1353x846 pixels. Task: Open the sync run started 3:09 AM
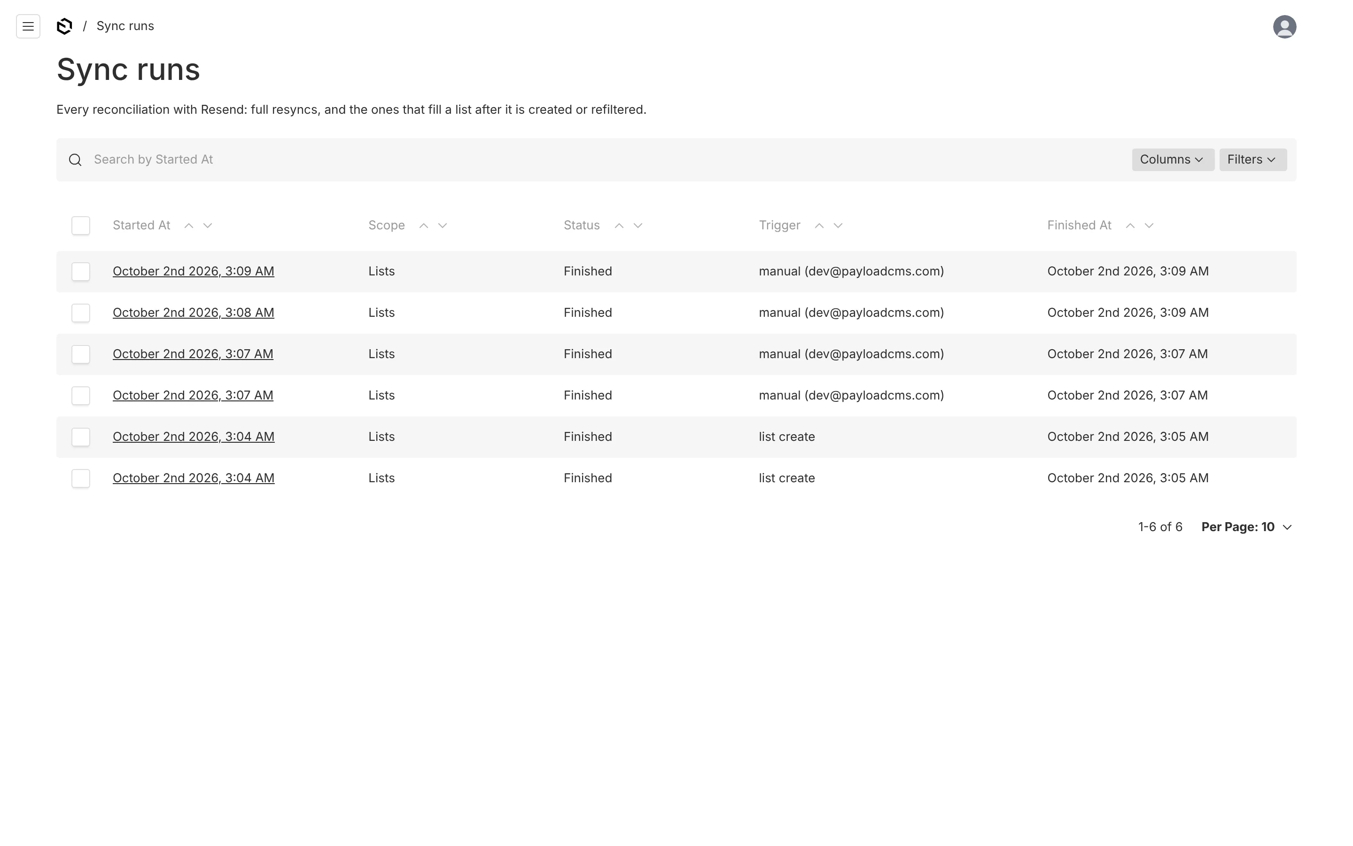tap(194, 271)
